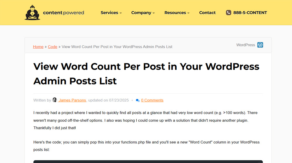
Task: Open James Parsons author link
Action: point(72,100)
